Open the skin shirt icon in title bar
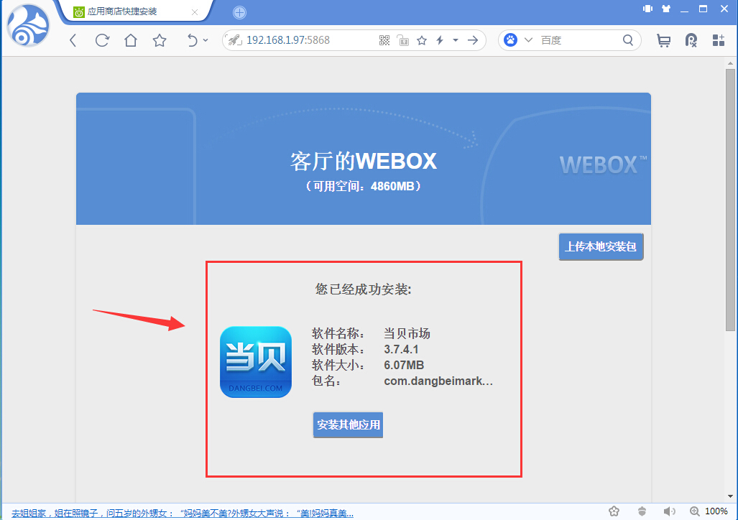The height and width of the screenshot is (520, 738). coord(666,9)
